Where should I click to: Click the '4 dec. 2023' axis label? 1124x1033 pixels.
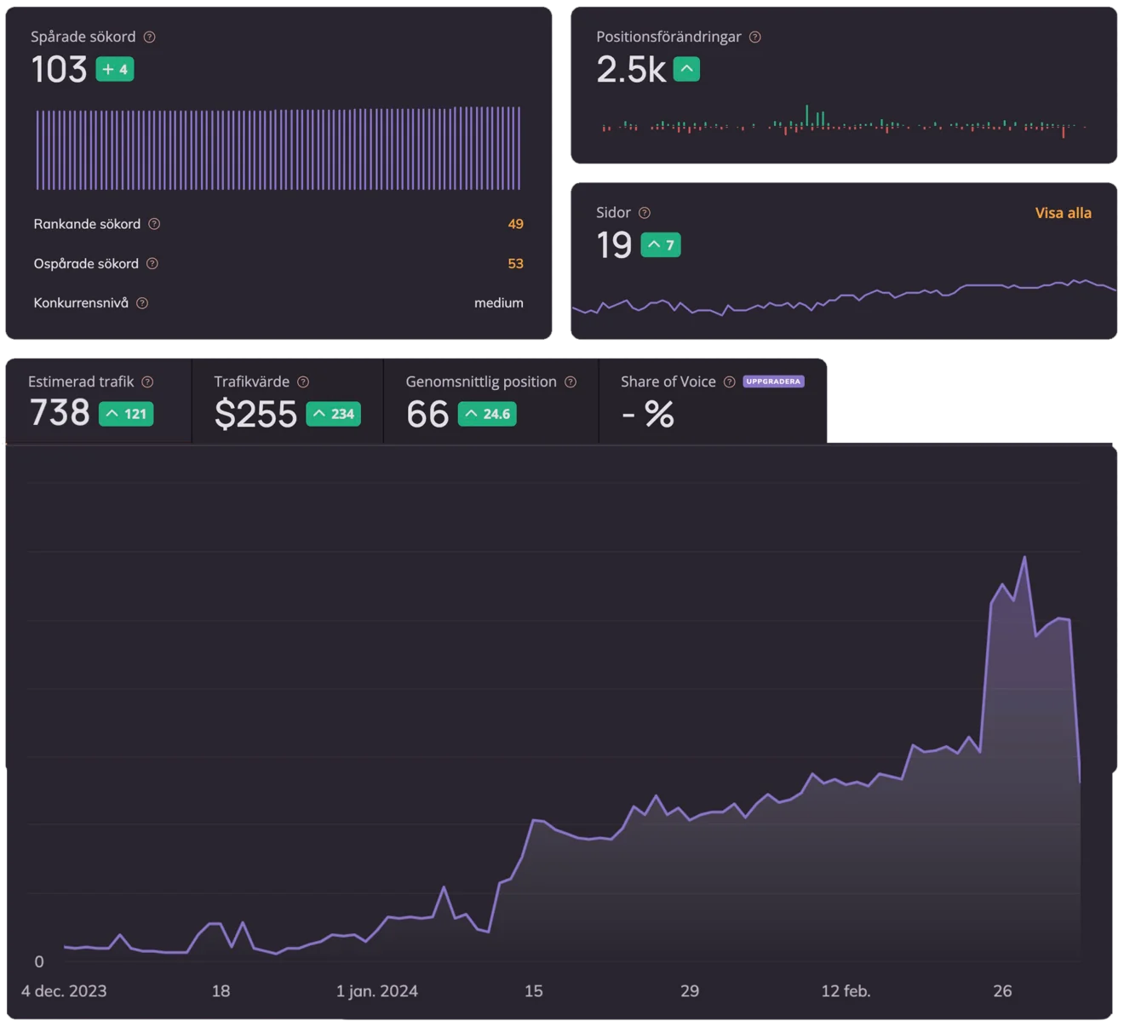coord(64,991)
